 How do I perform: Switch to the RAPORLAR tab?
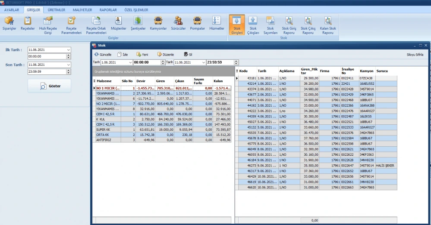coord(108,9)
